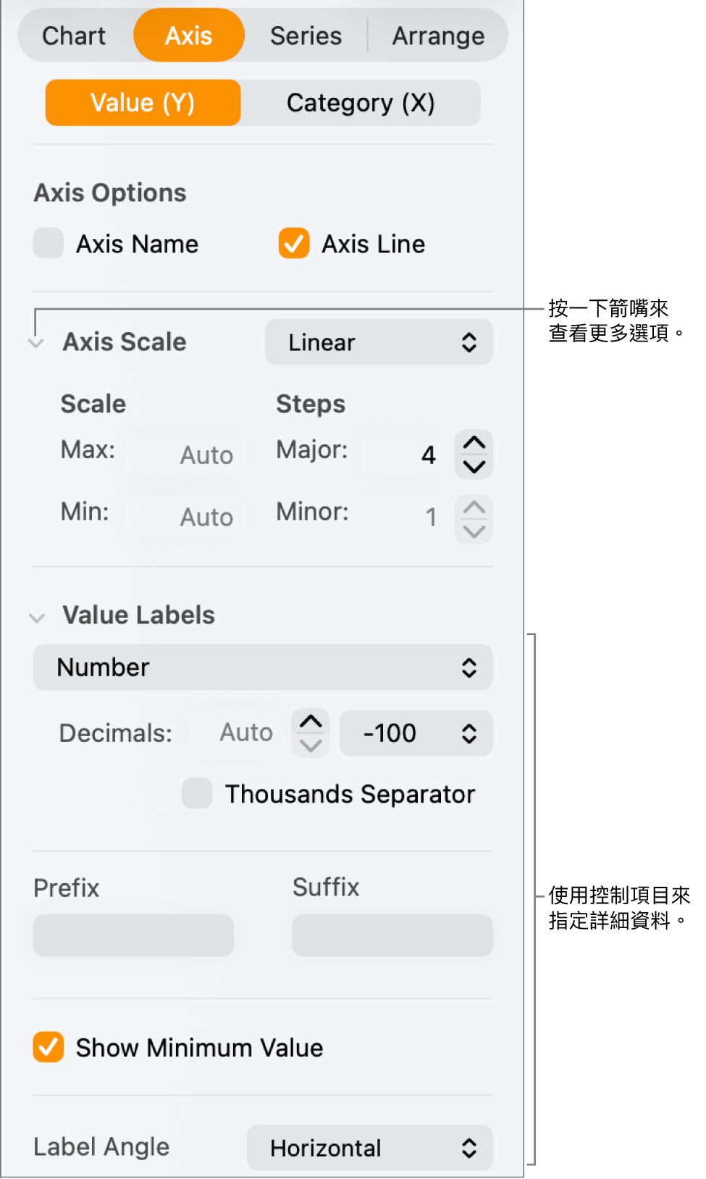Open the Number format dropdown
Screen dimensions: 706x1179
click(x=263, y=667)
